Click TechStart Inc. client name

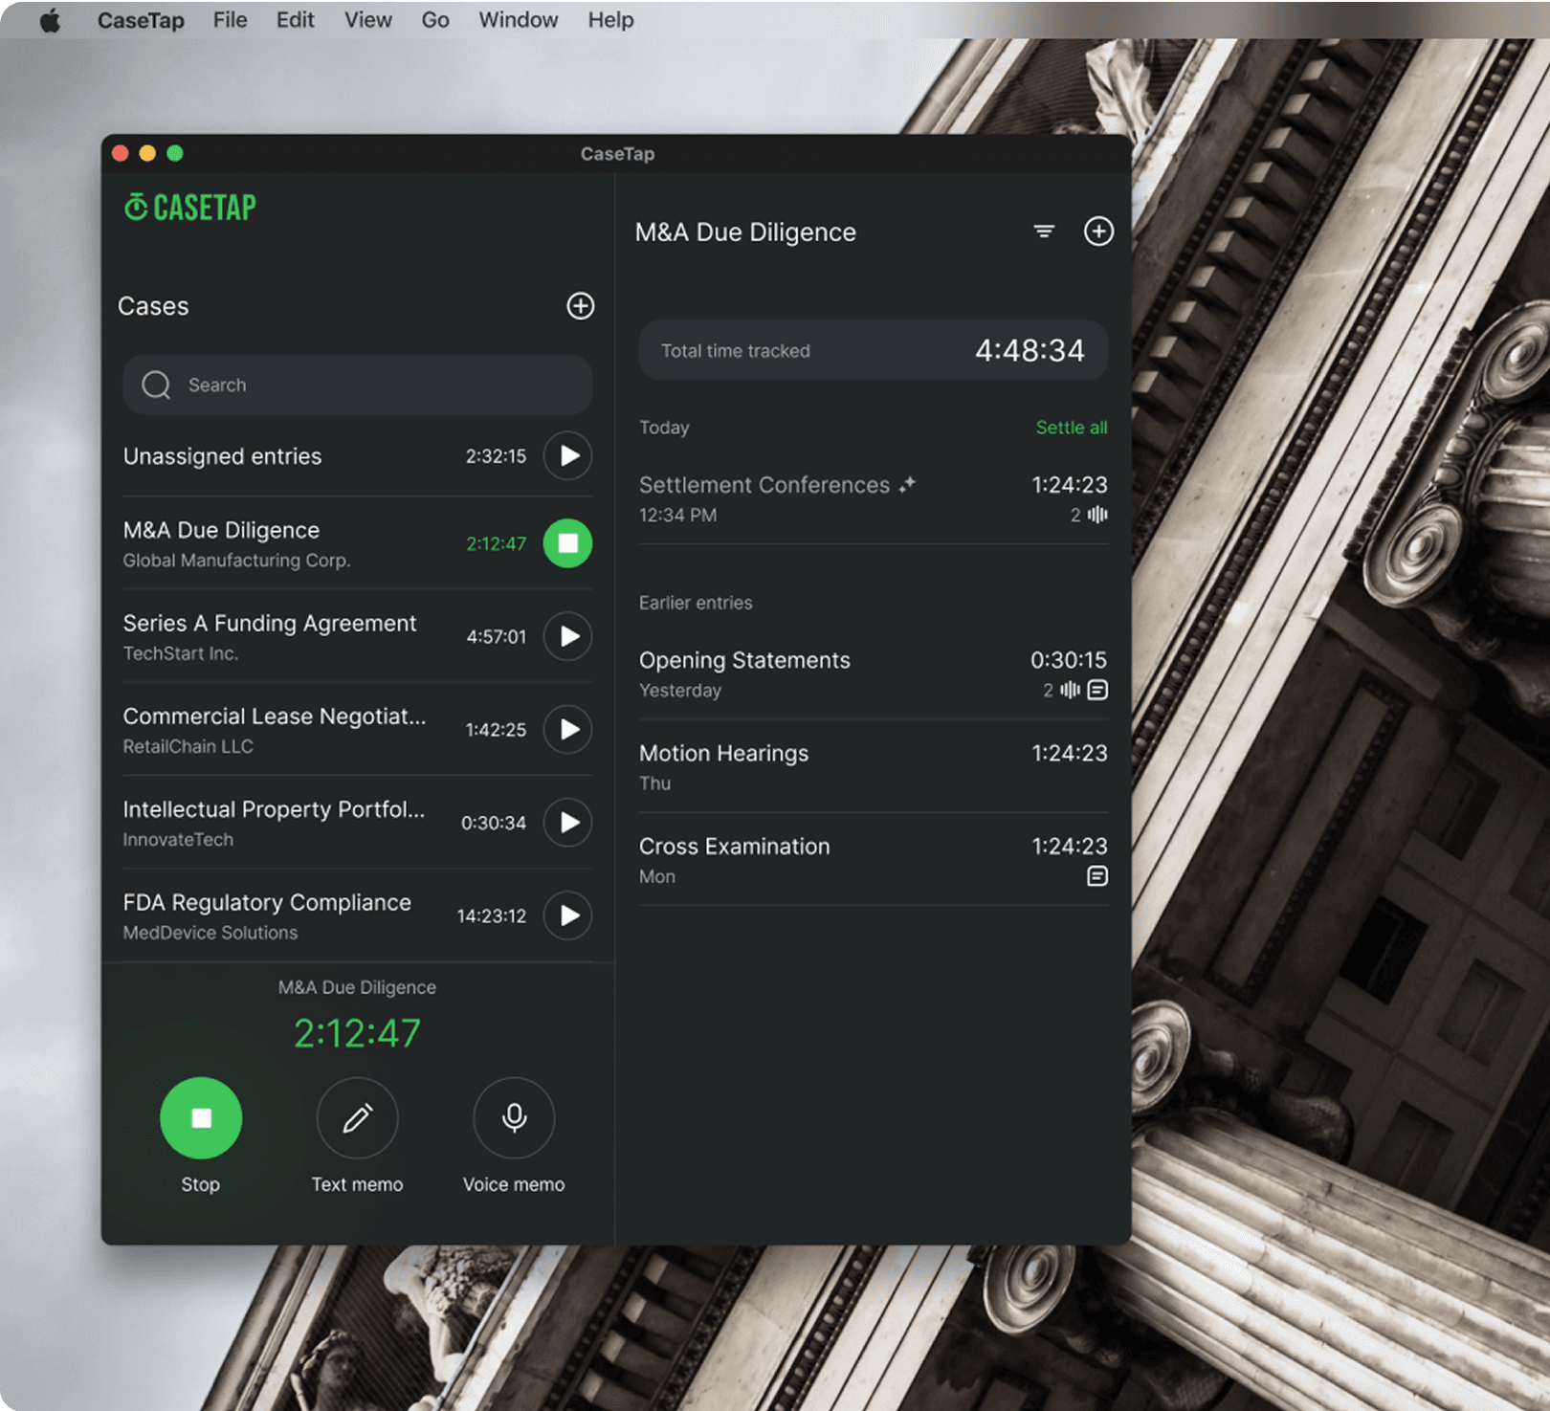tap(180, 653)
